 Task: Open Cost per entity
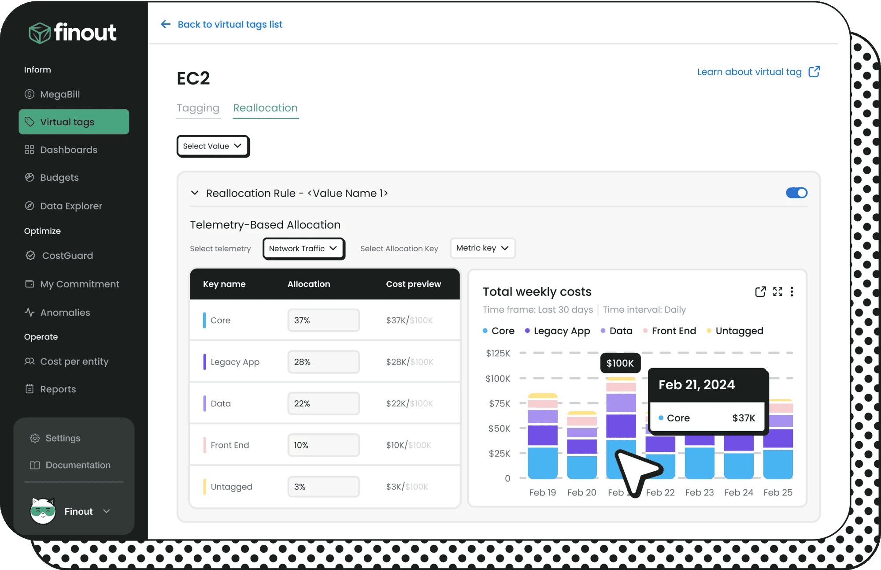pyautogui.click(x=74, y=361)
